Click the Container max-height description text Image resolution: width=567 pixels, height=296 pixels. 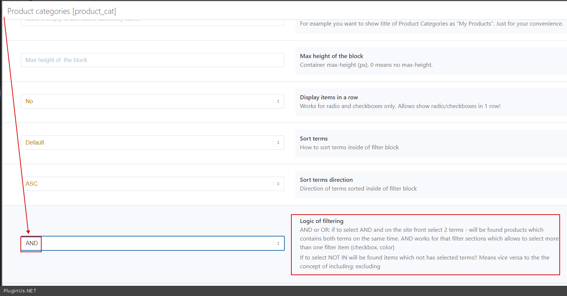[x=366, y=65]
